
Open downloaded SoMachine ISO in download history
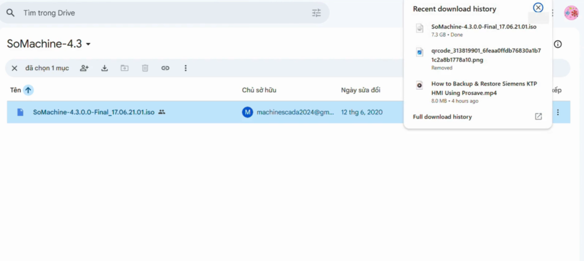point(484,27)
